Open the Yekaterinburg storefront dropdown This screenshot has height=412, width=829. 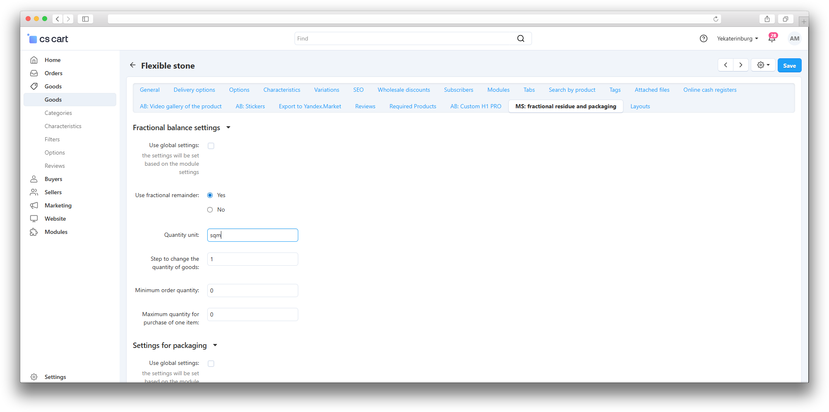tap(737, 38)
